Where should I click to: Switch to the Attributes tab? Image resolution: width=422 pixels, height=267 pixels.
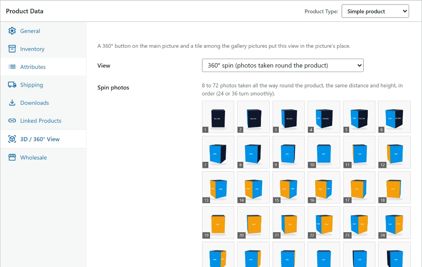(x=43, y=67)
